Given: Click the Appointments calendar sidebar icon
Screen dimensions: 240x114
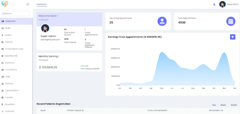Looking at the screenshot, I should click(x=2, y=56).
